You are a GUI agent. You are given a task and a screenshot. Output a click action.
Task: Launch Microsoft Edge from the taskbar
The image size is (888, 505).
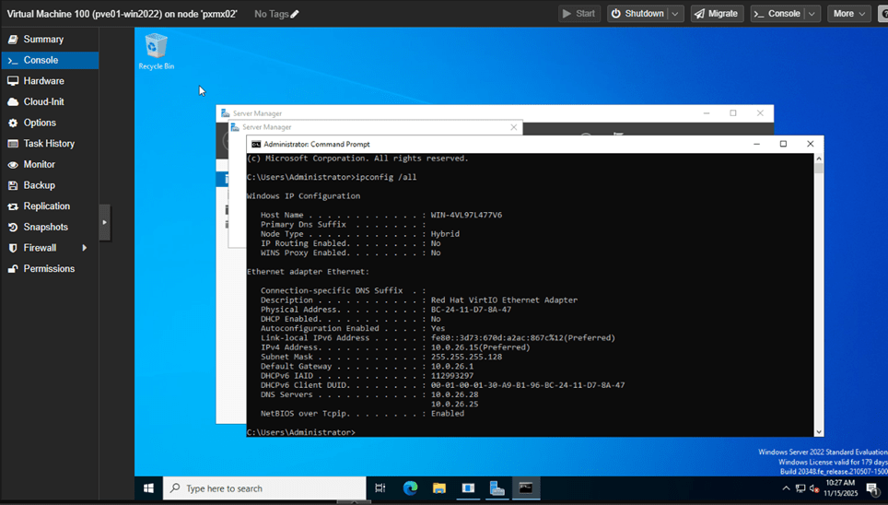(410, 488)
